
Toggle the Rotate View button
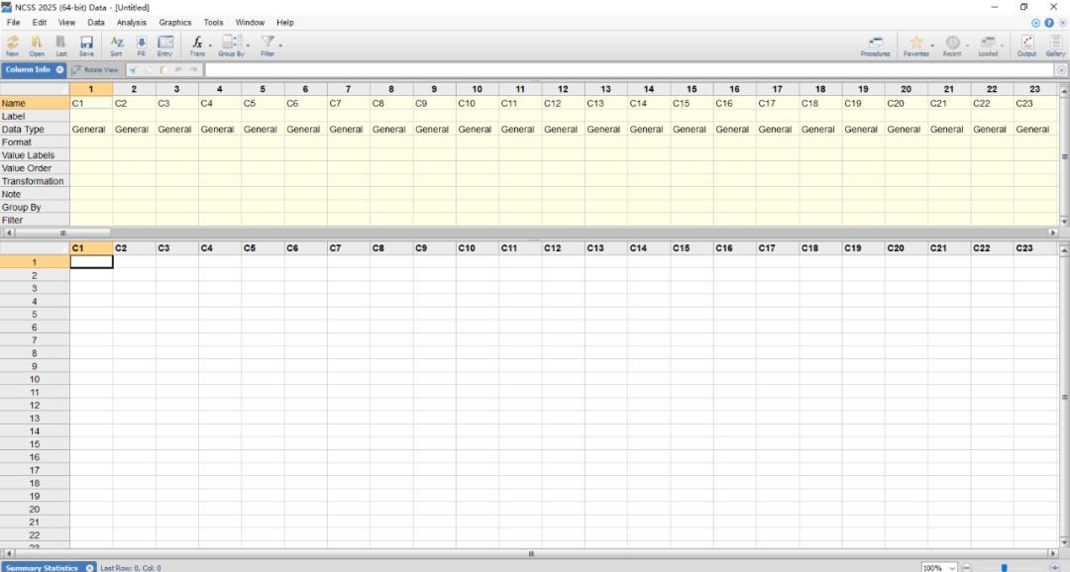pos(95,70)
